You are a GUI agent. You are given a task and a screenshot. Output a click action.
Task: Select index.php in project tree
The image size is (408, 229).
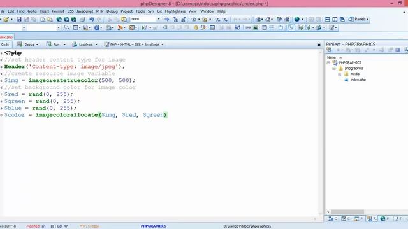point(358,80)
